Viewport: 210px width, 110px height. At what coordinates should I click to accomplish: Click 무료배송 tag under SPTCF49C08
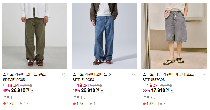click(x=10, y=98)
